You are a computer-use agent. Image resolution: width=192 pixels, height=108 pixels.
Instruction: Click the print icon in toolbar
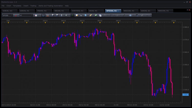(81, 15)
